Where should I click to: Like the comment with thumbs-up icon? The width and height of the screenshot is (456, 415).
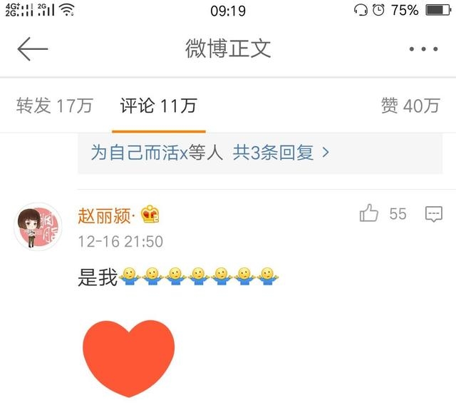pyautogui.click(x=369, y=213)
